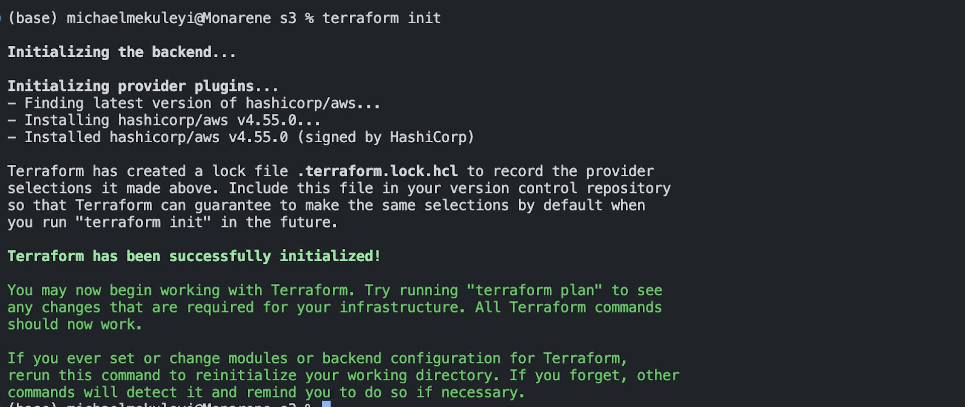965x407 pixels.
Task: Click the "Finding latest version of hashicorp/aws" line
Action: tap(202, 104)
